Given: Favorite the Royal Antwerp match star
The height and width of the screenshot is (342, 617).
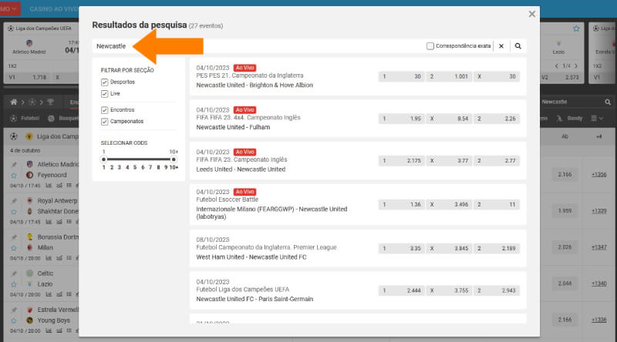Looking at the screenshot, I should click(14, 212).
